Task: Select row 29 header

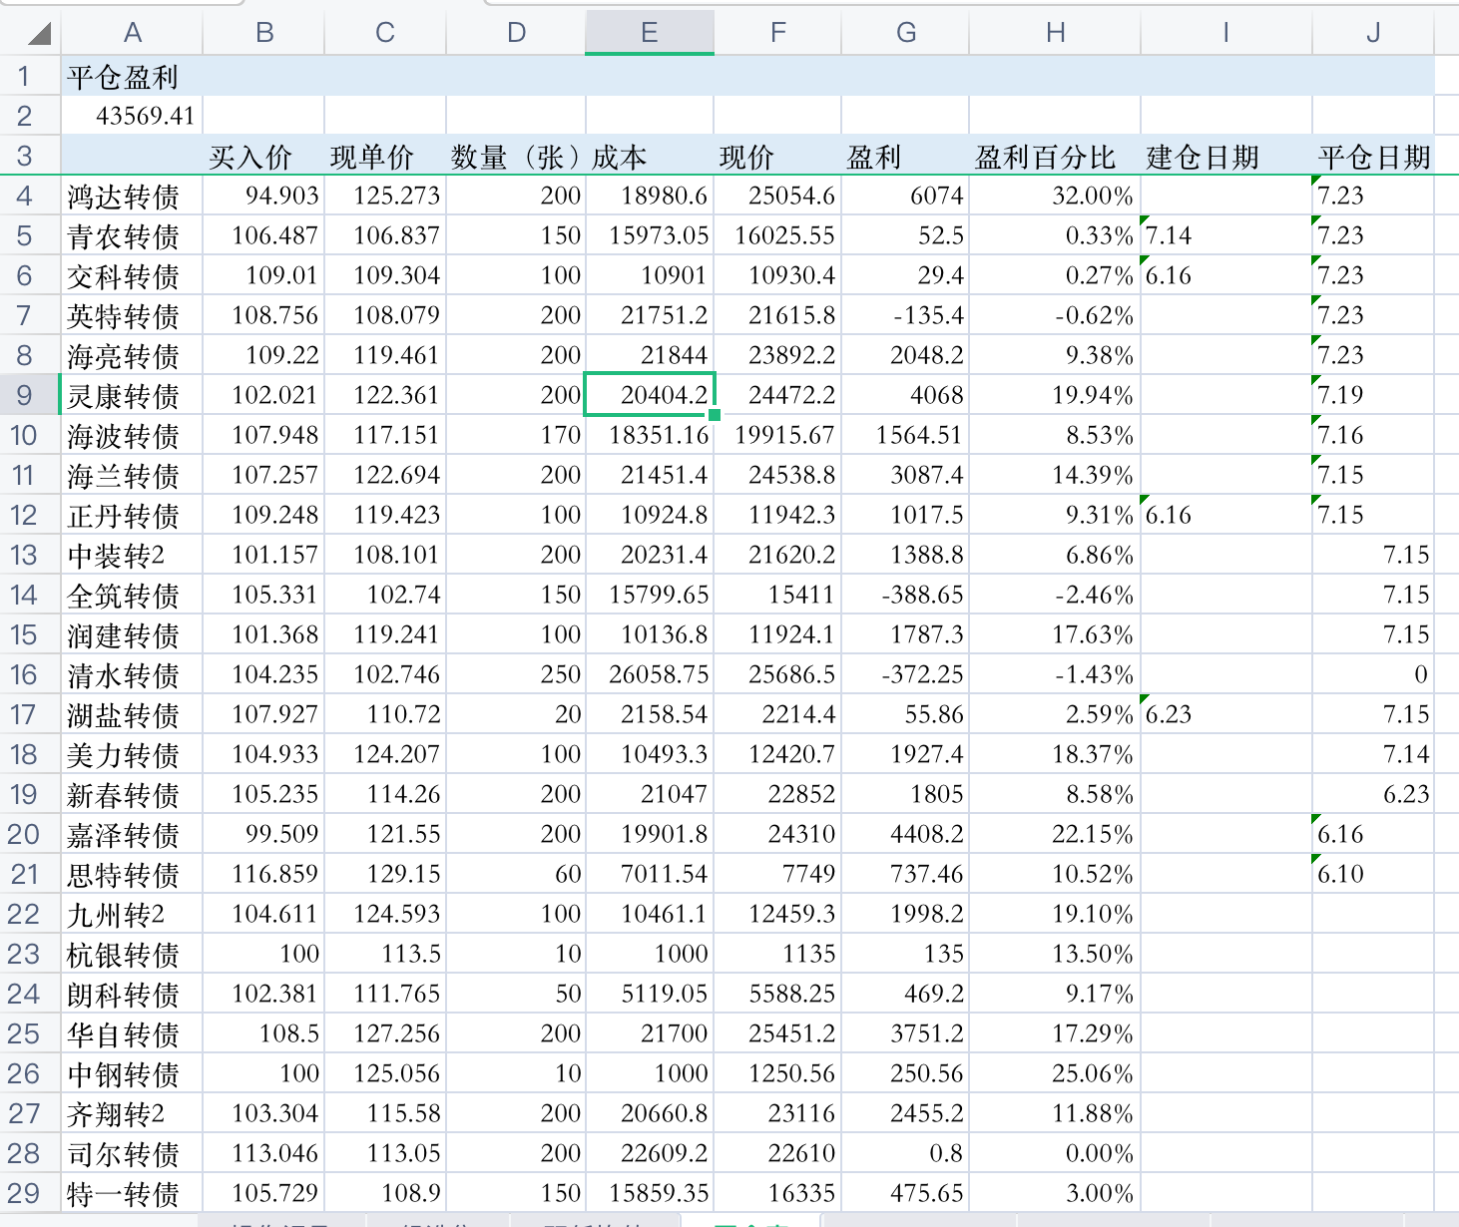Action: [25, 1193]
